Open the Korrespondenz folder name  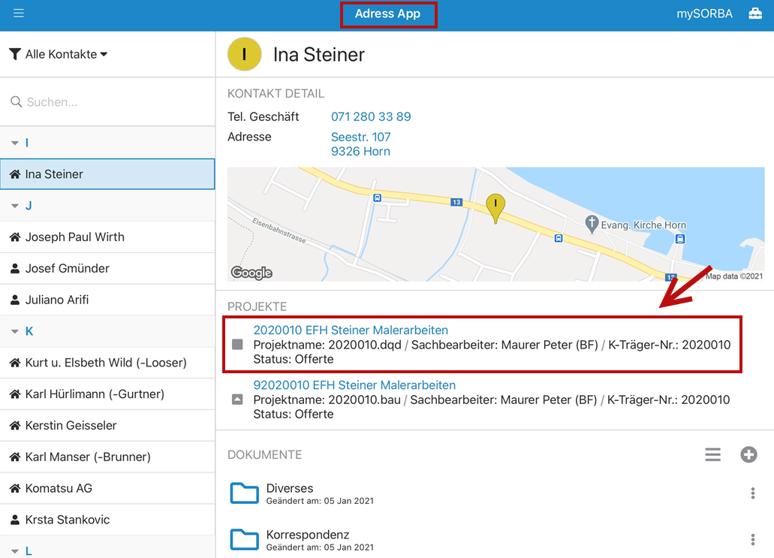coord(308,534)
